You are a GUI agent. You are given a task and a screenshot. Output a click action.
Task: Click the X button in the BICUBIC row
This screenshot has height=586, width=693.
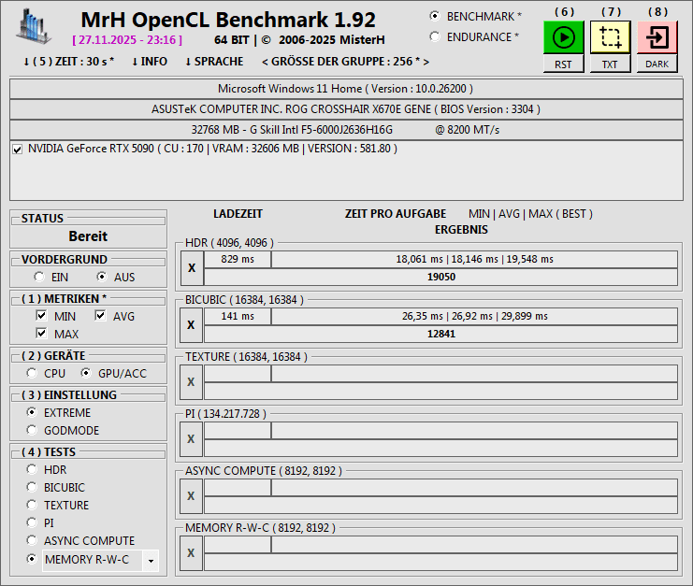[192, 325]
